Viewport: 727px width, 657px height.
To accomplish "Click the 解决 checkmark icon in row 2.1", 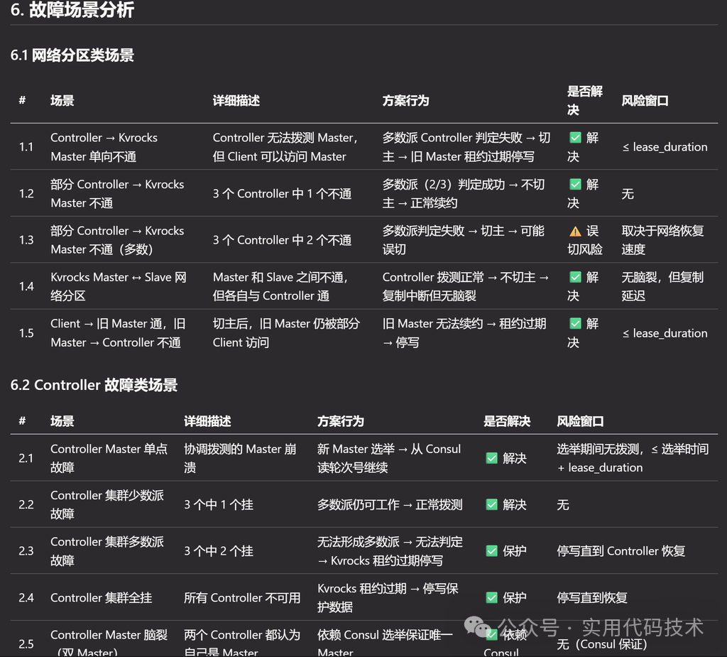I will click(x=491, y=458).
